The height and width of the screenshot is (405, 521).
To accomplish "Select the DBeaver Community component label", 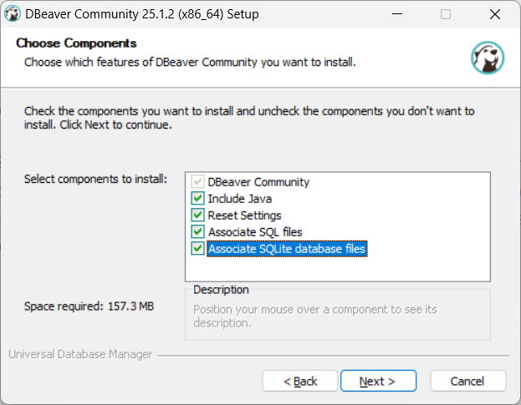I will (x=258, y=182).
